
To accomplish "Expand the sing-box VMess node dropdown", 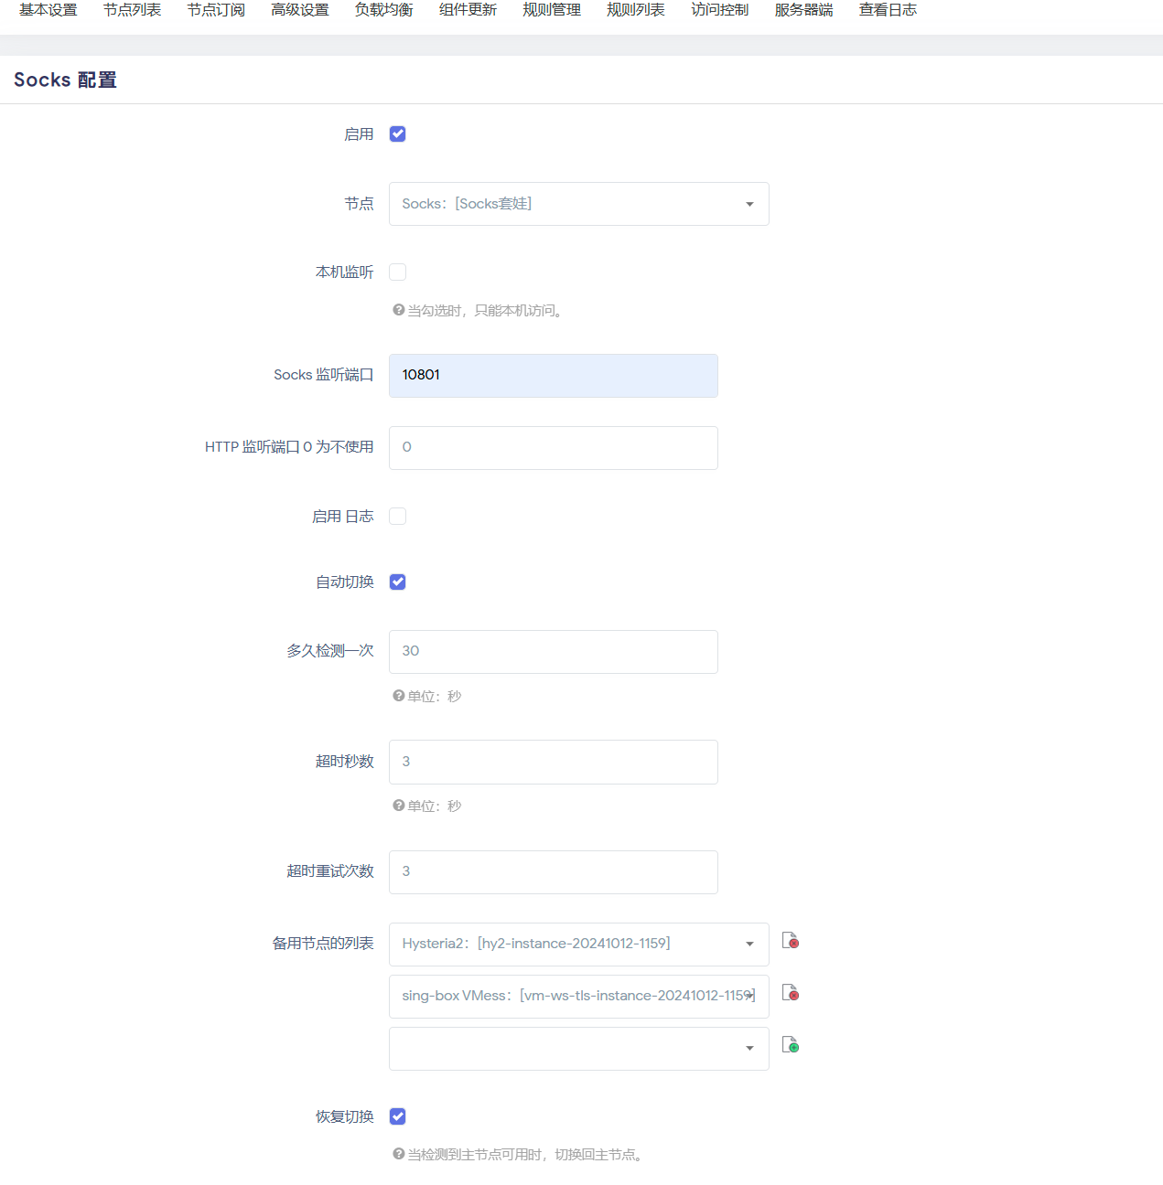I will click(578, 997).
